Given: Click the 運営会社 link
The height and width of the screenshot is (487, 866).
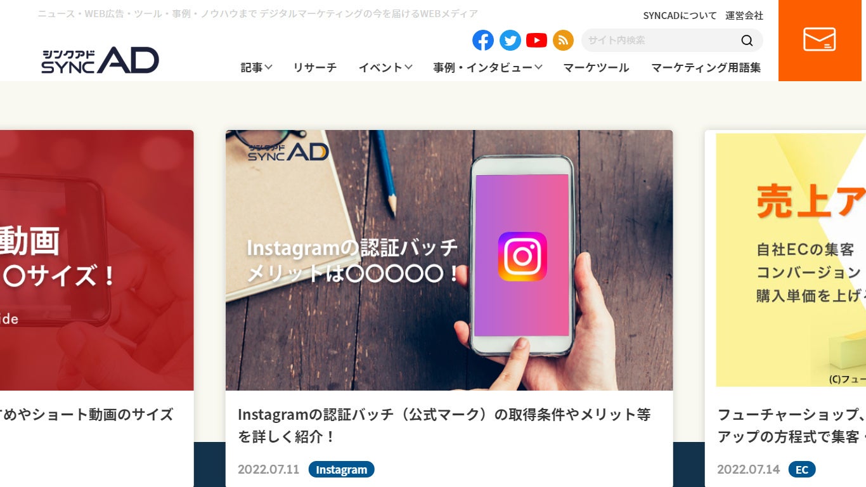Looking at the screenshot, I should [x=744, y=15].
